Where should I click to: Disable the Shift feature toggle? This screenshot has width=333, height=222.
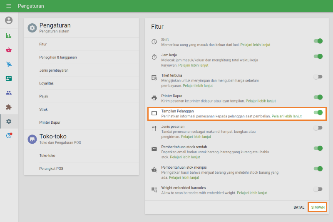(318, 41)
